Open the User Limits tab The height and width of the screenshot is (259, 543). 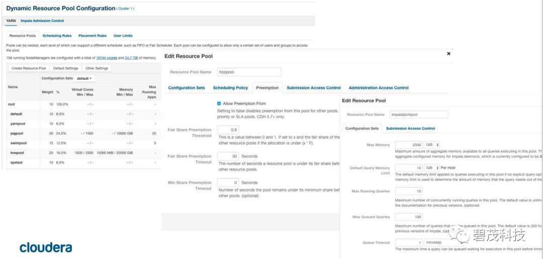click(123, 36)
